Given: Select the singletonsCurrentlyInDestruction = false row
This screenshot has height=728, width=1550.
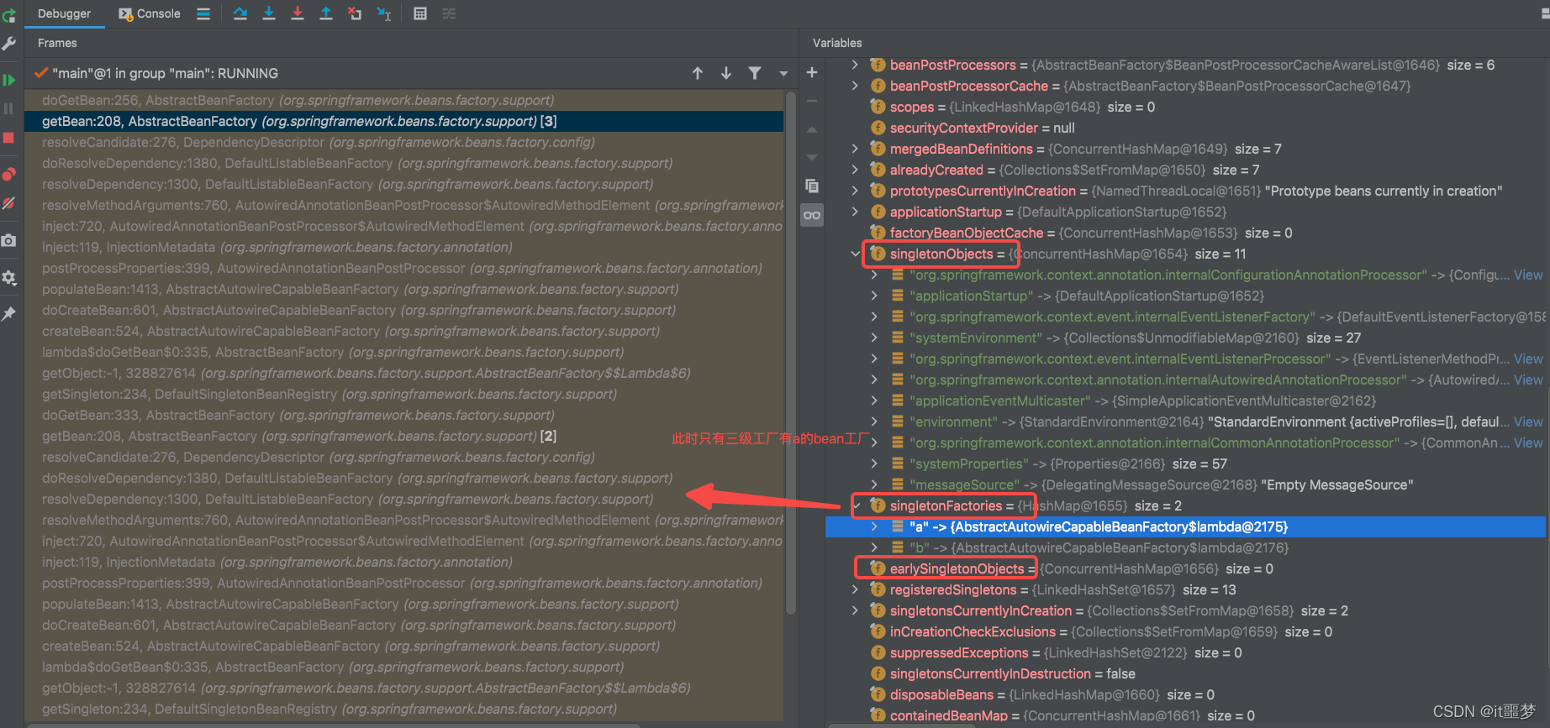Looking at the screenshot, I should (x=1185, y=673).
